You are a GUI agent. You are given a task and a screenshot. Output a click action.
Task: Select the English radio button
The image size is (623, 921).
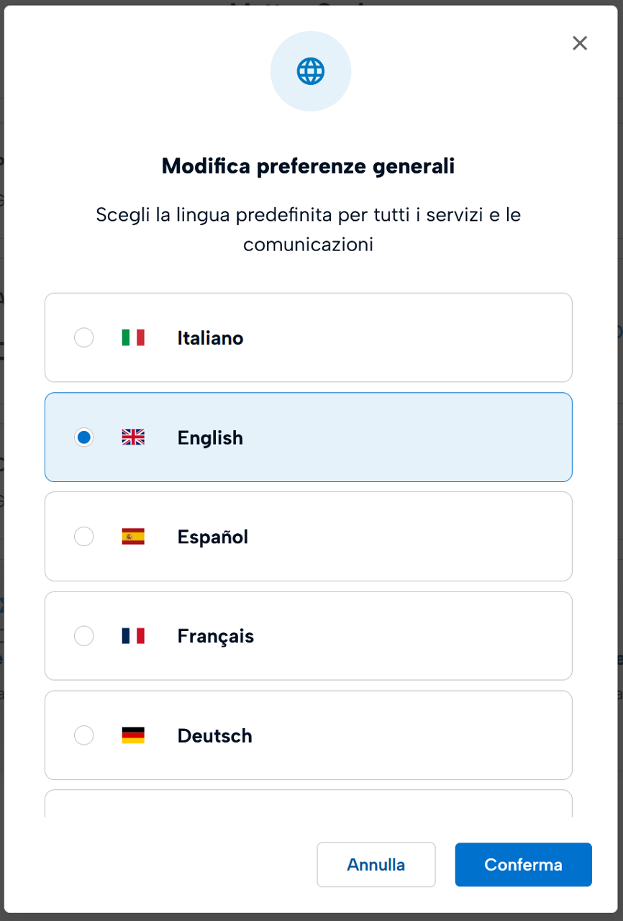click(84, 437)
